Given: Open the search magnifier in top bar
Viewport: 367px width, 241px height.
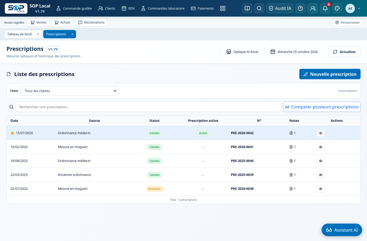Looking at the screenshot, I should coord(259,8).
